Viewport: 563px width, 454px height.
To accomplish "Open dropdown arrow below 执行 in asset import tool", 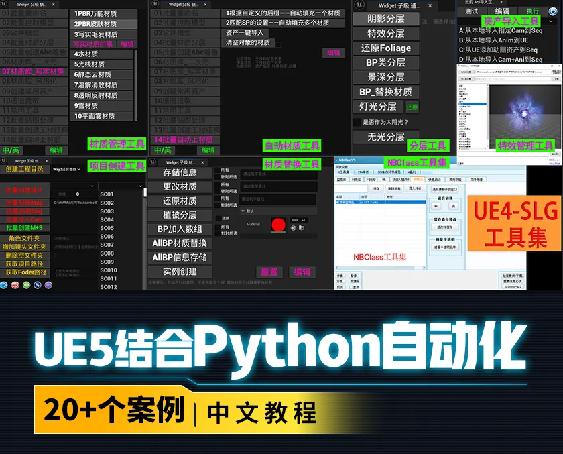I will (551, 21).
